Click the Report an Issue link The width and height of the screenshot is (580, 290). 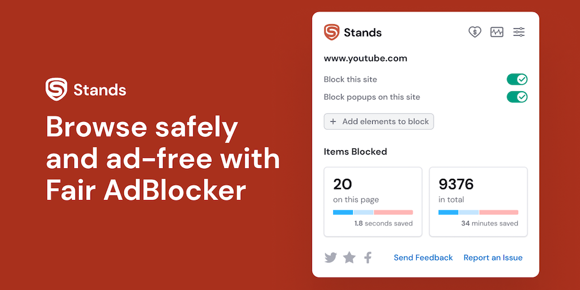point(493,258)
